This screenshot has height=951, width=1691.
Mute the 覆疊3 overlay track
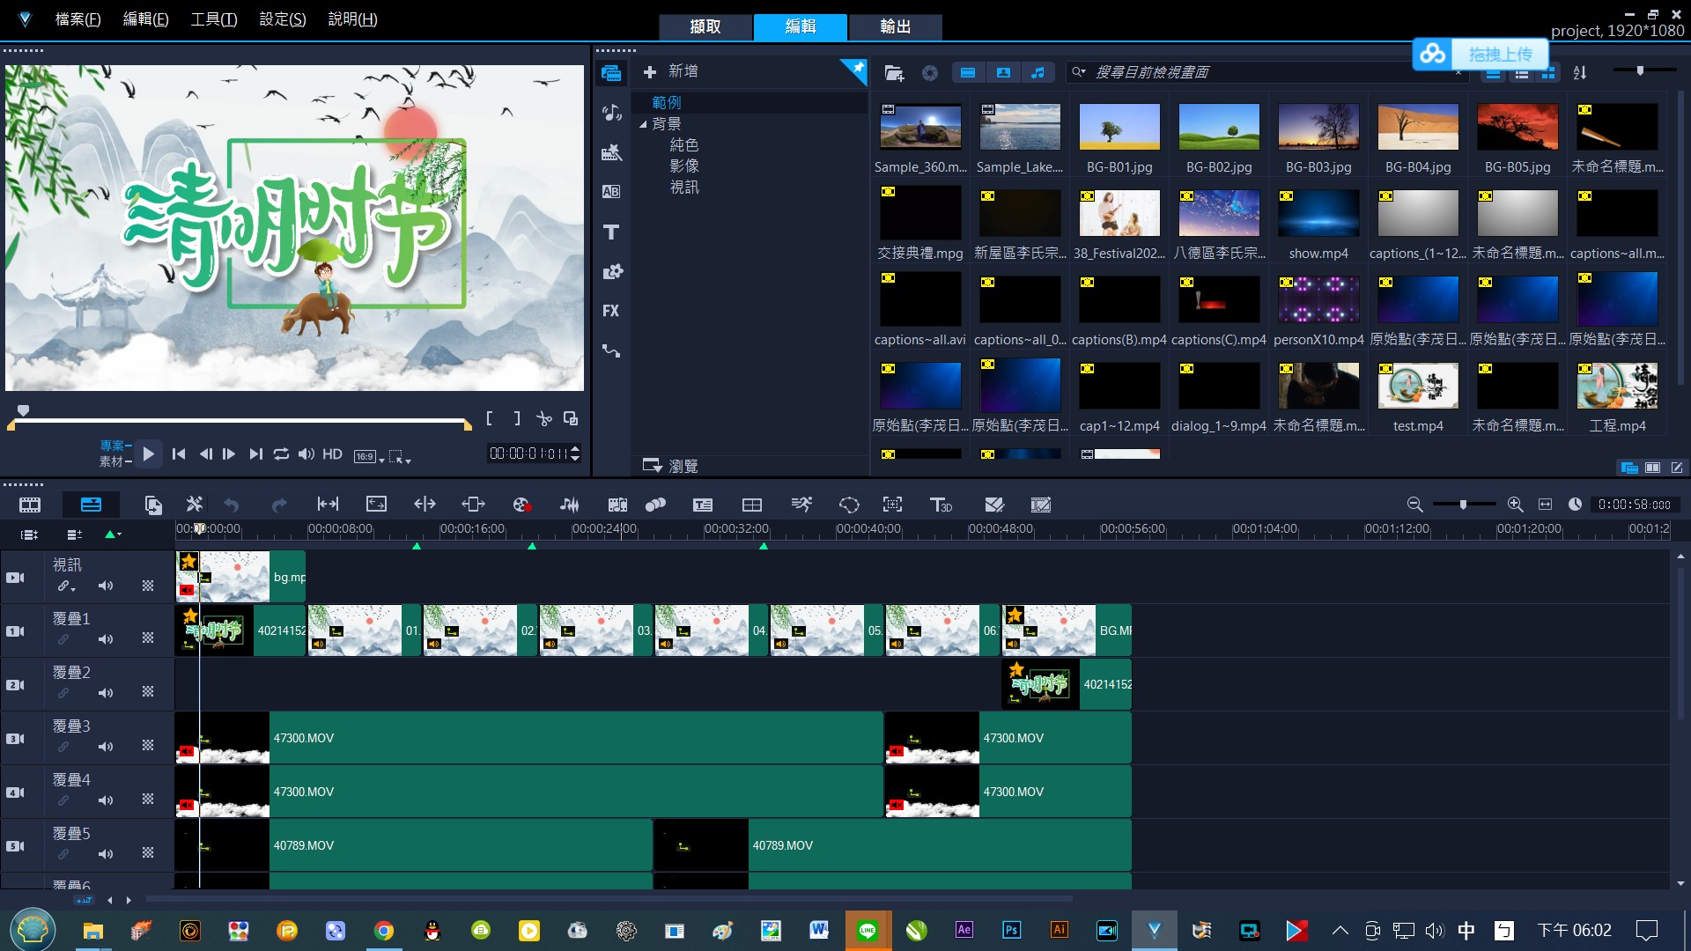pos(106,747)
